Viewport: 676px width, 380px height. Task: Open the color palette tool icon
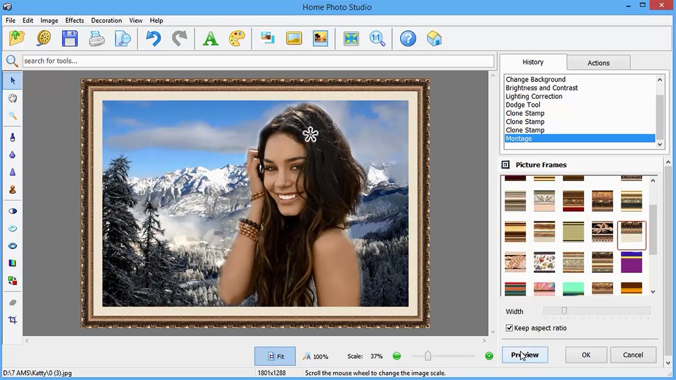[237, 39]
